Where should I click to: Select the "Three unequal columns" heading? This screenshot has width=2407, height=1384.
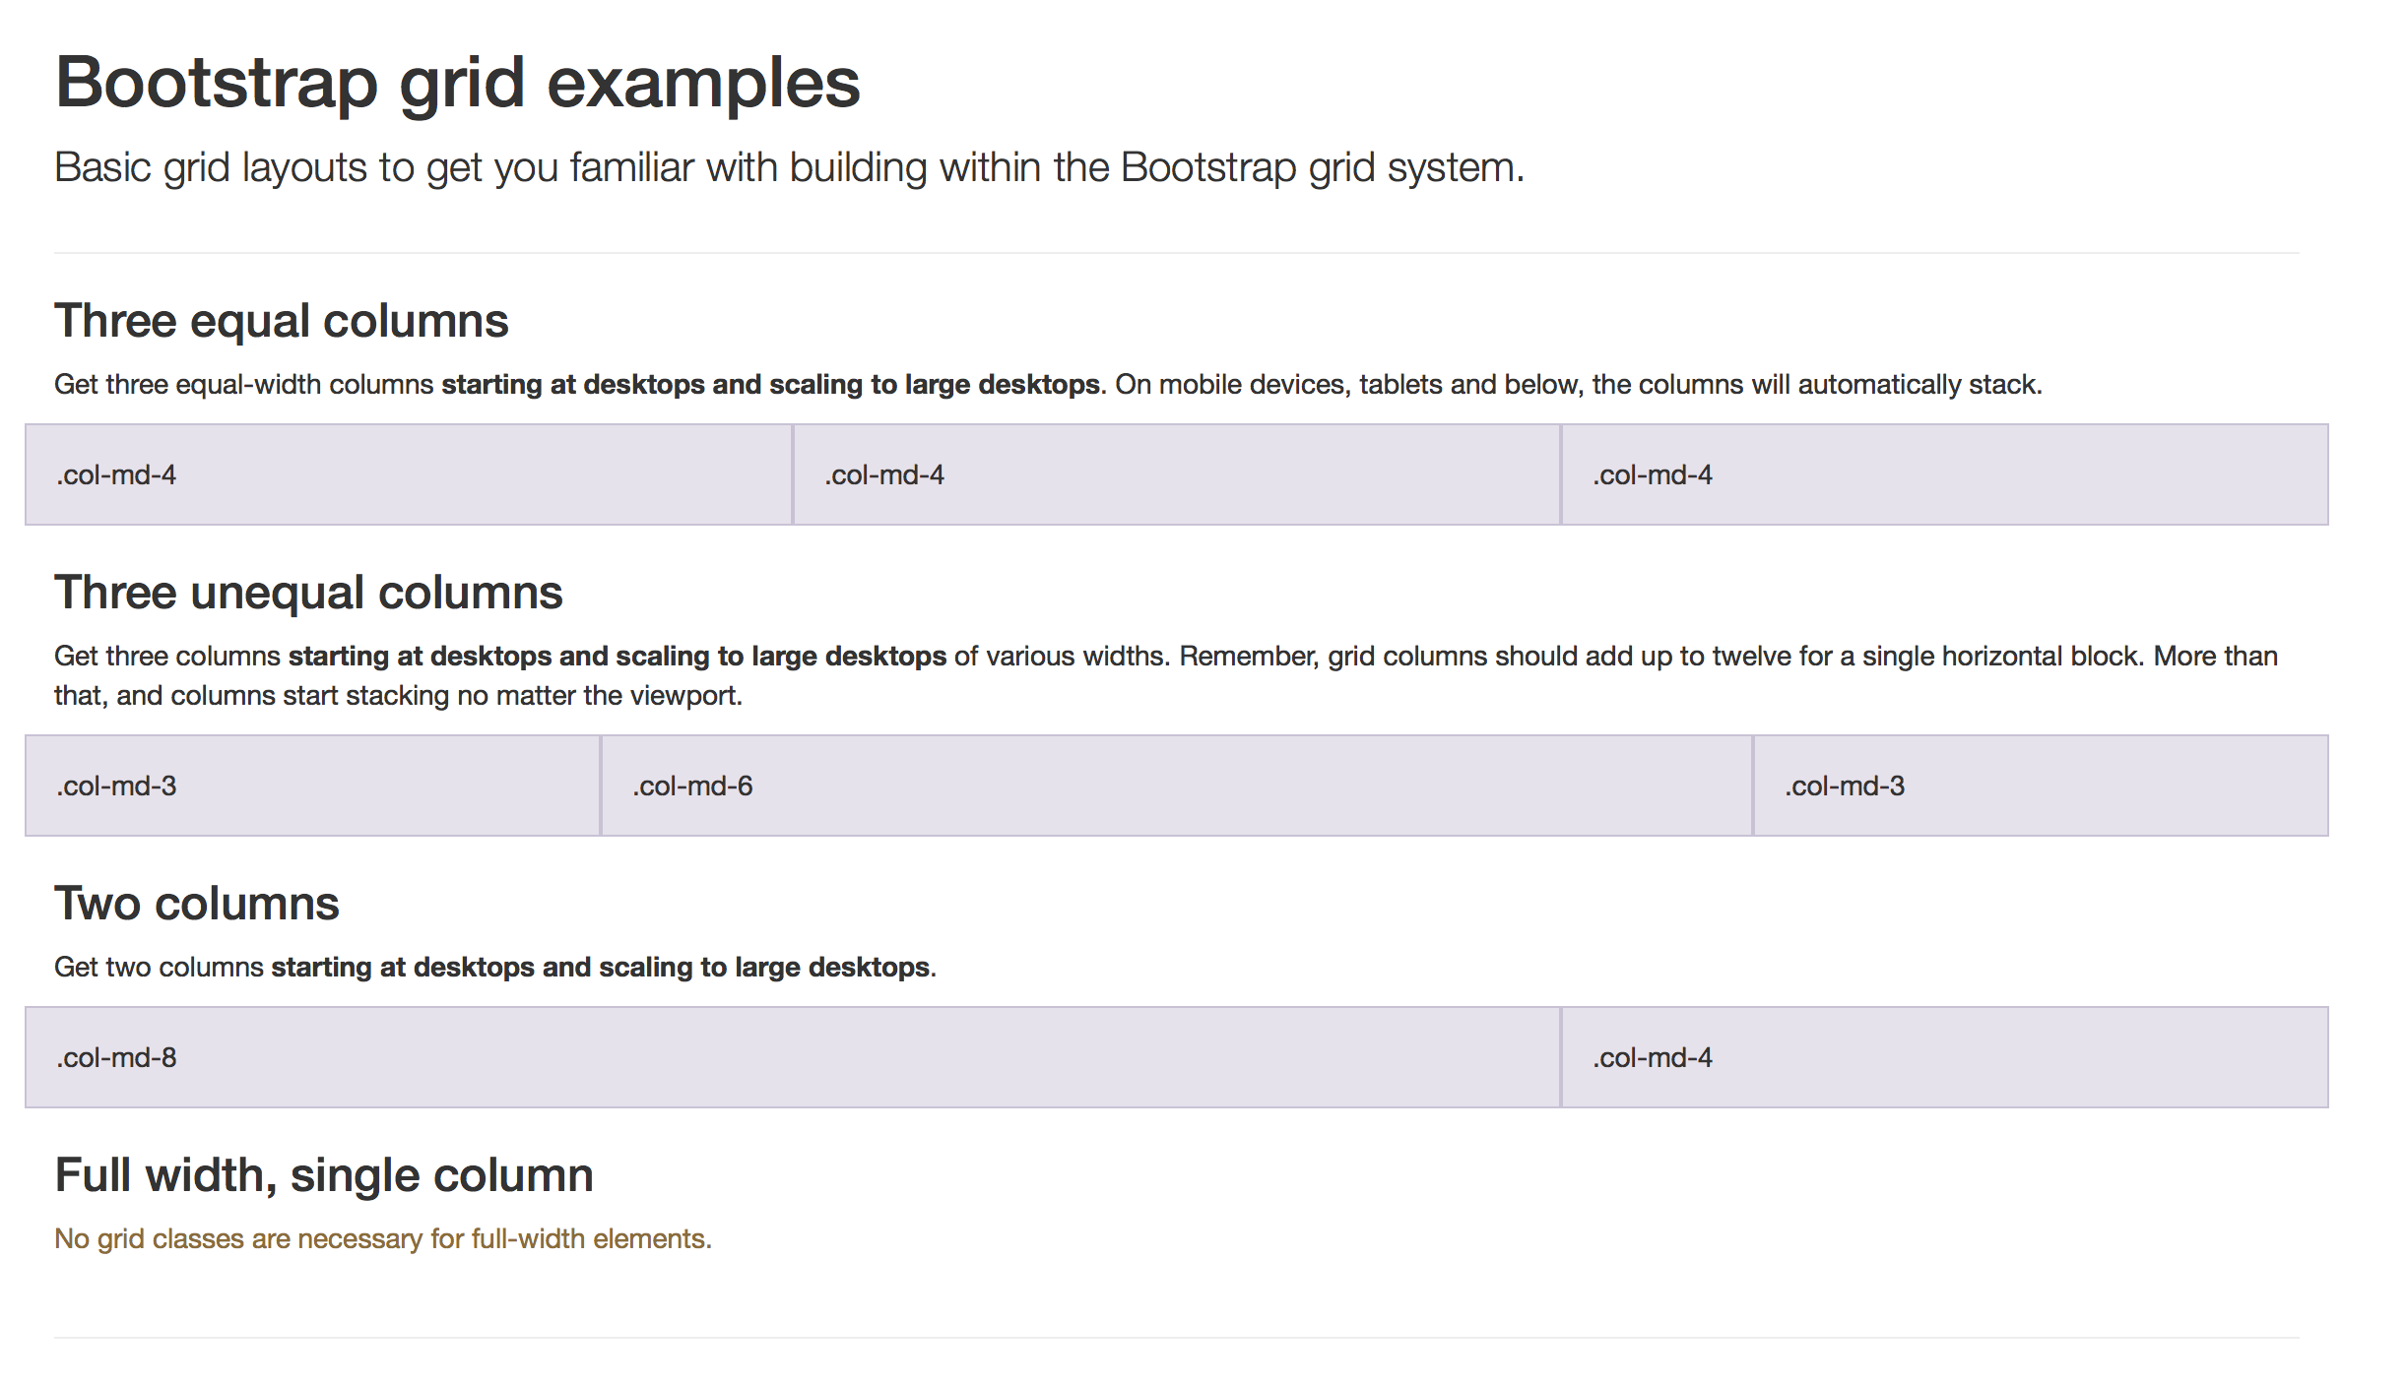point(308,593)
